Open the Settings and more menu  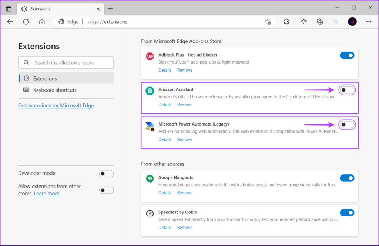(x=369, y=22)
